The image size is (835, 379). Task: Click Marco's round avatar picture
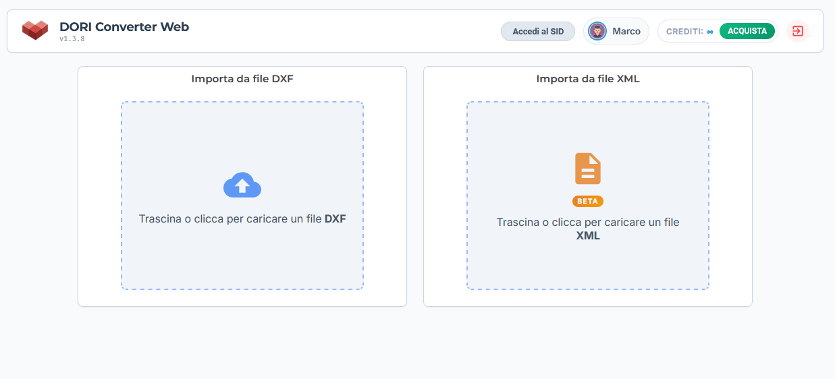pos(597,31)
